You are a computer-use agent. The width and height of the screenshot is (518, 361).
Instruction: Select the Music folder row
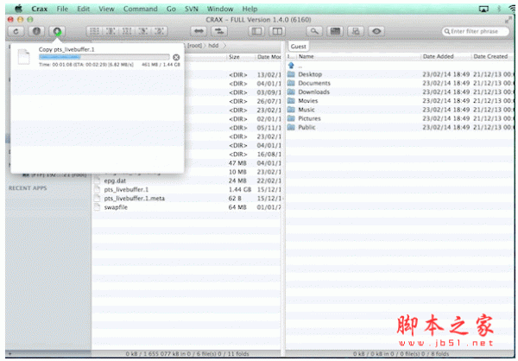click(400, 110)
